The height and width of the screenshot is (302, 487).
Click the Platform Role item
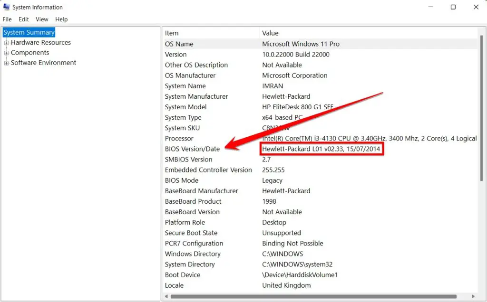click(x=185, y=223)
